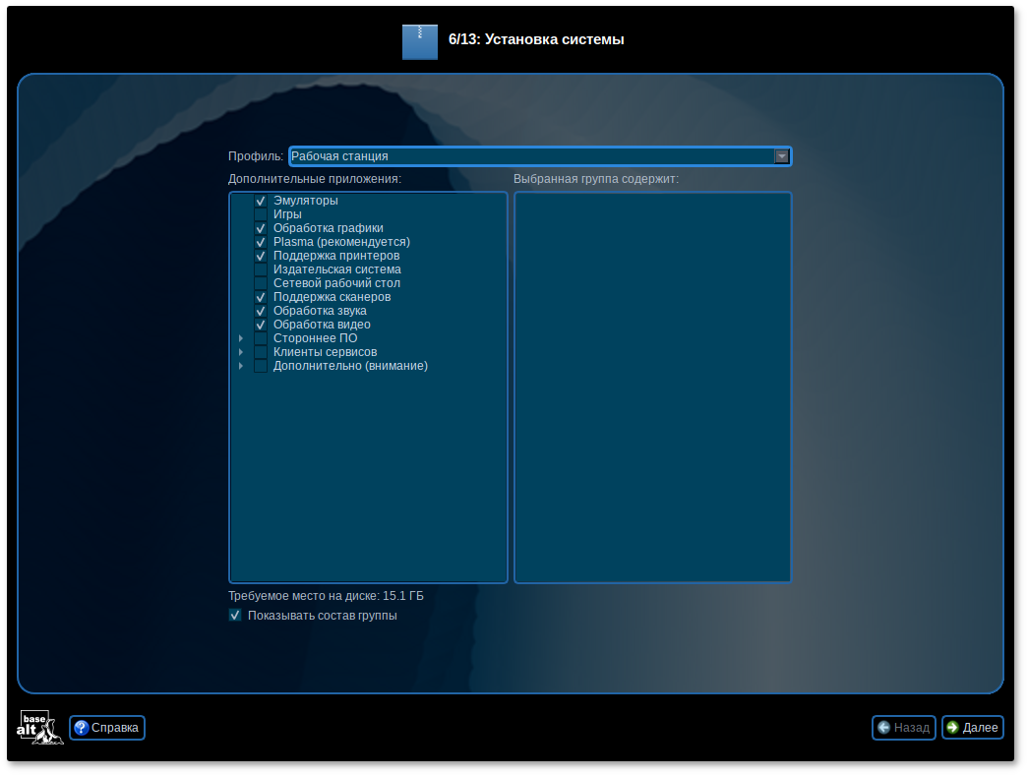Tick the Сетевой рабочий стол checkbox
Viewport: 1027px width, 775px height.
(261, 283)
